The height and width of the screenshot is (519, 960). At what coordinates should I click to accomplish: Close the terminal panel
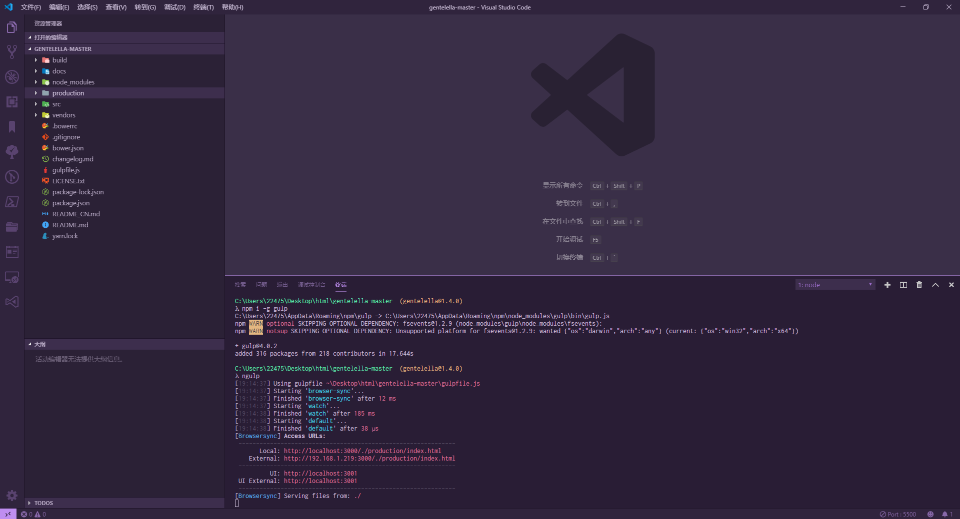[x=951, y=285]
